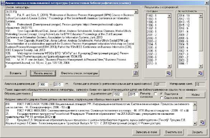This screenshot has height=138, width=210.
Task: Click scroll up arrow in 'по годам' list
Action: tap(169, 16)
